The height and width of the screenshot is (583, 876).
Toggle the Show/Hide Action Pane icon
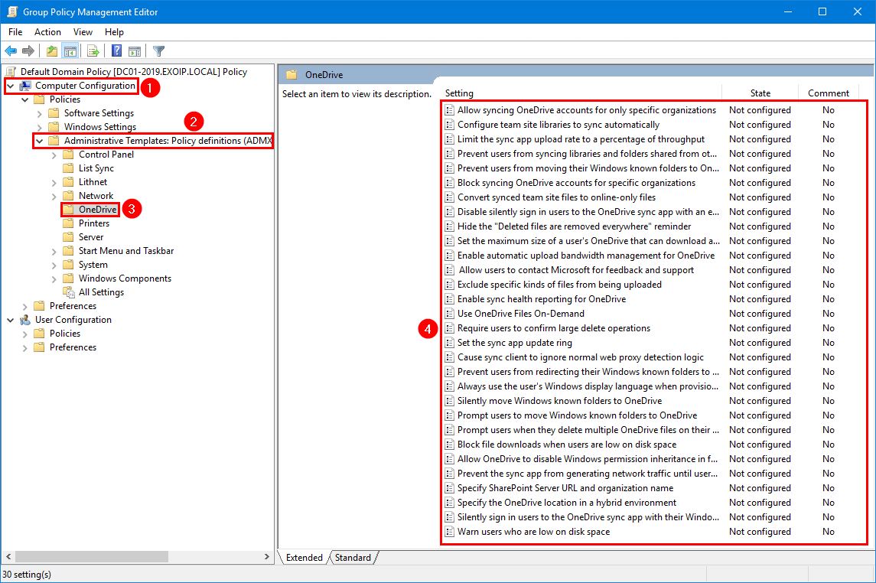[x=135, y=51]
